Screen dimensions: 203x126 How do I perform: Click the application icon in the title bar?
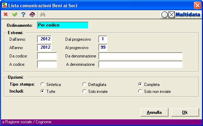pos(5,6)
